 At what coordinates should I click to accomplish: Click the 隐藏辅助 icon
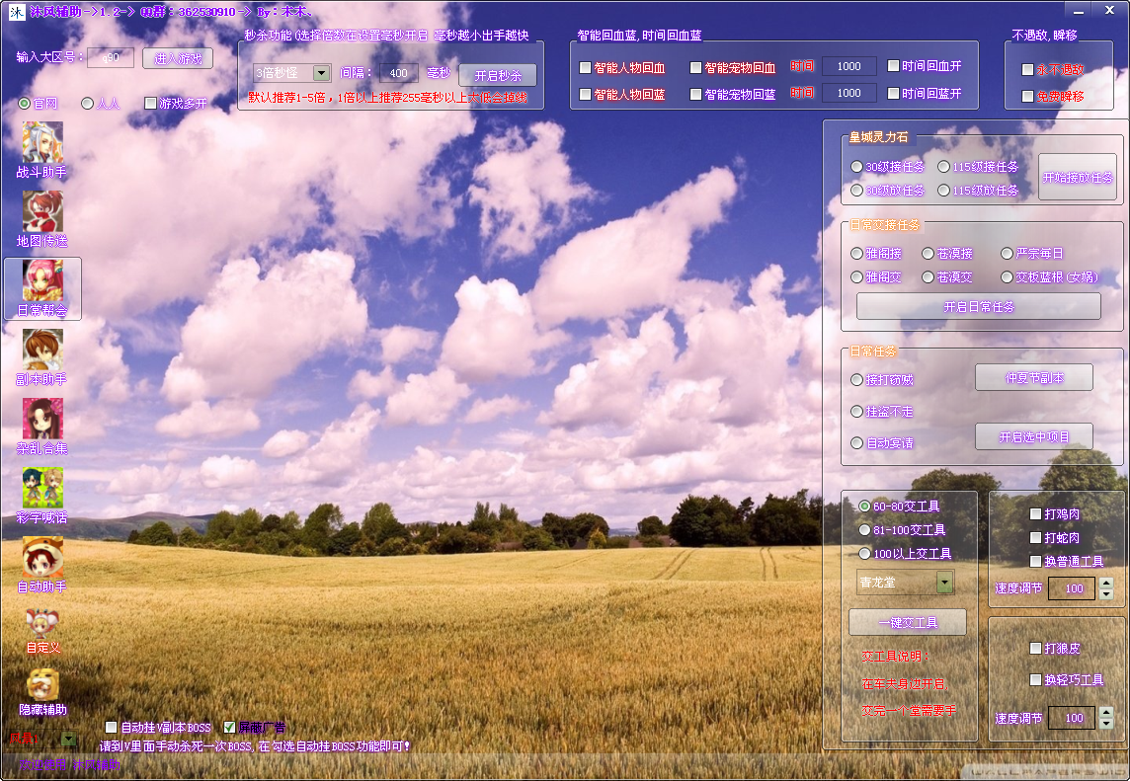pyautogui.click(x=42, y=685)
